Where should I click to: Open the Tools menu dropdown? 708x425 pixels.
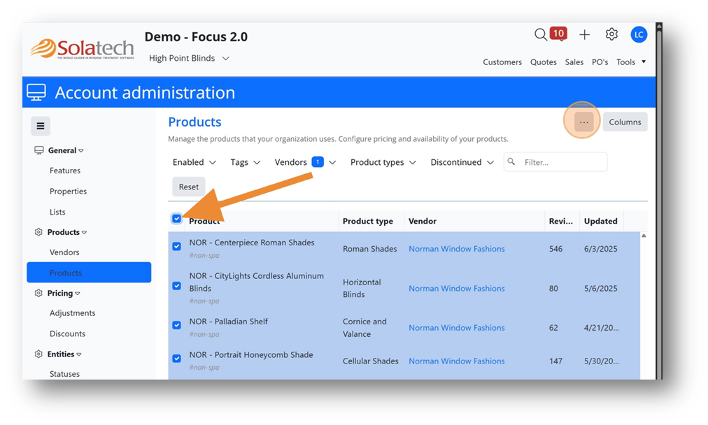tap(631, 62)
